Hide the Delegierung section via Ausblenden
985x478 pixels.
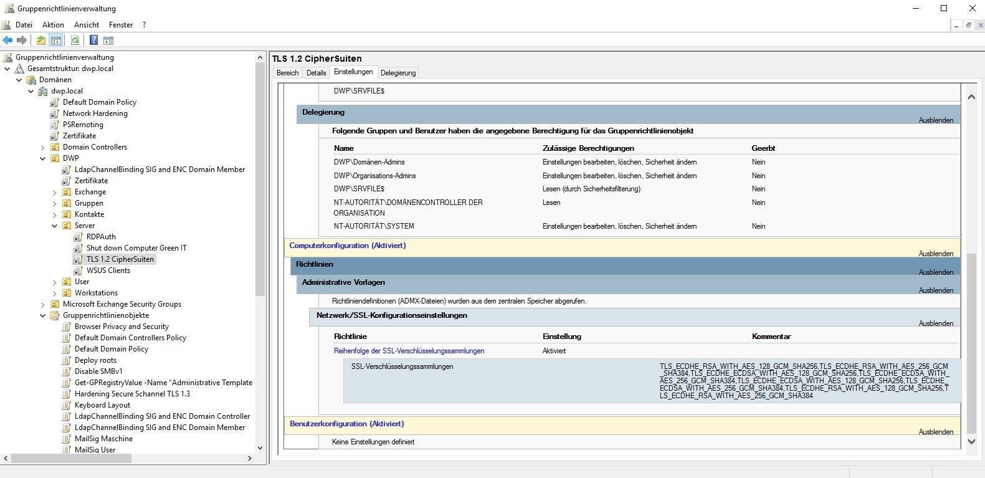click(935, 120)
